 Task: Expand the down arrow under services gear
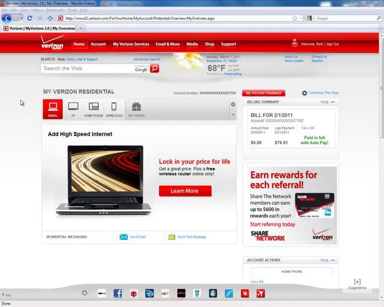pos(233,115)
